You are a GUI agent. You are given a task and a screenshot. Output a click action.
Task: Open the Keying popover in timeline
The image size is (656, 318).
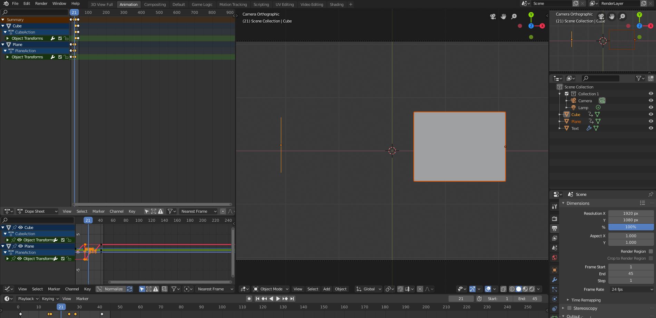click(x=50, y=299)
